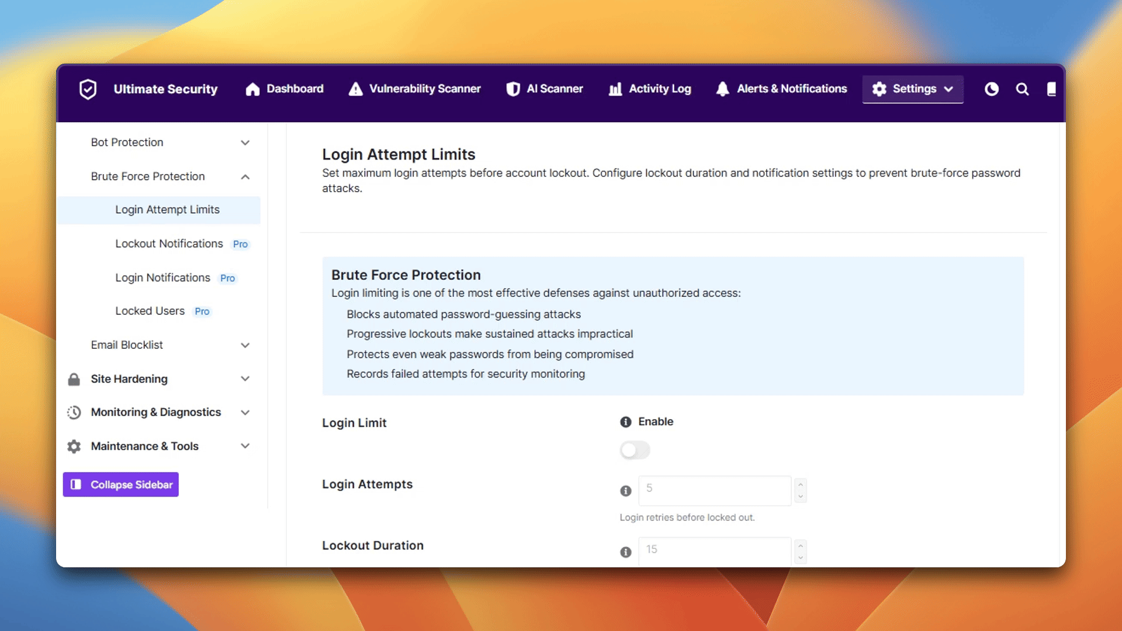Click the Collapse Sidebar button
The height and width of the screenshot is (631, 1122).
(x=120, y=484)
